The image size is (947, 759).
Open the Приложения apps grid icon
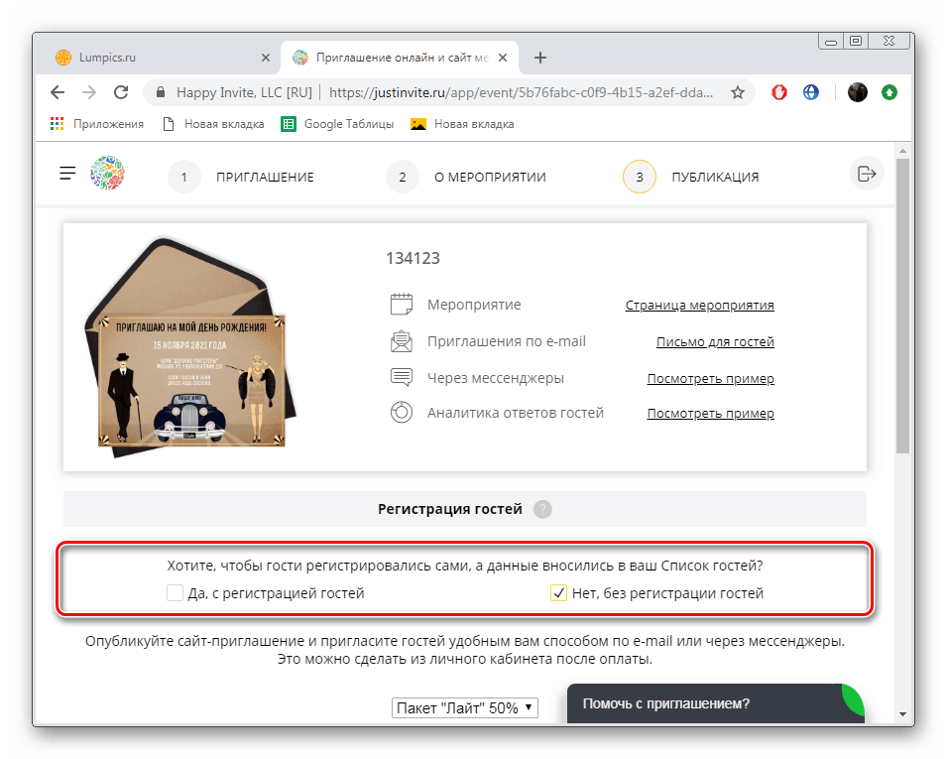pyautogui.click(x=57, y=124)
